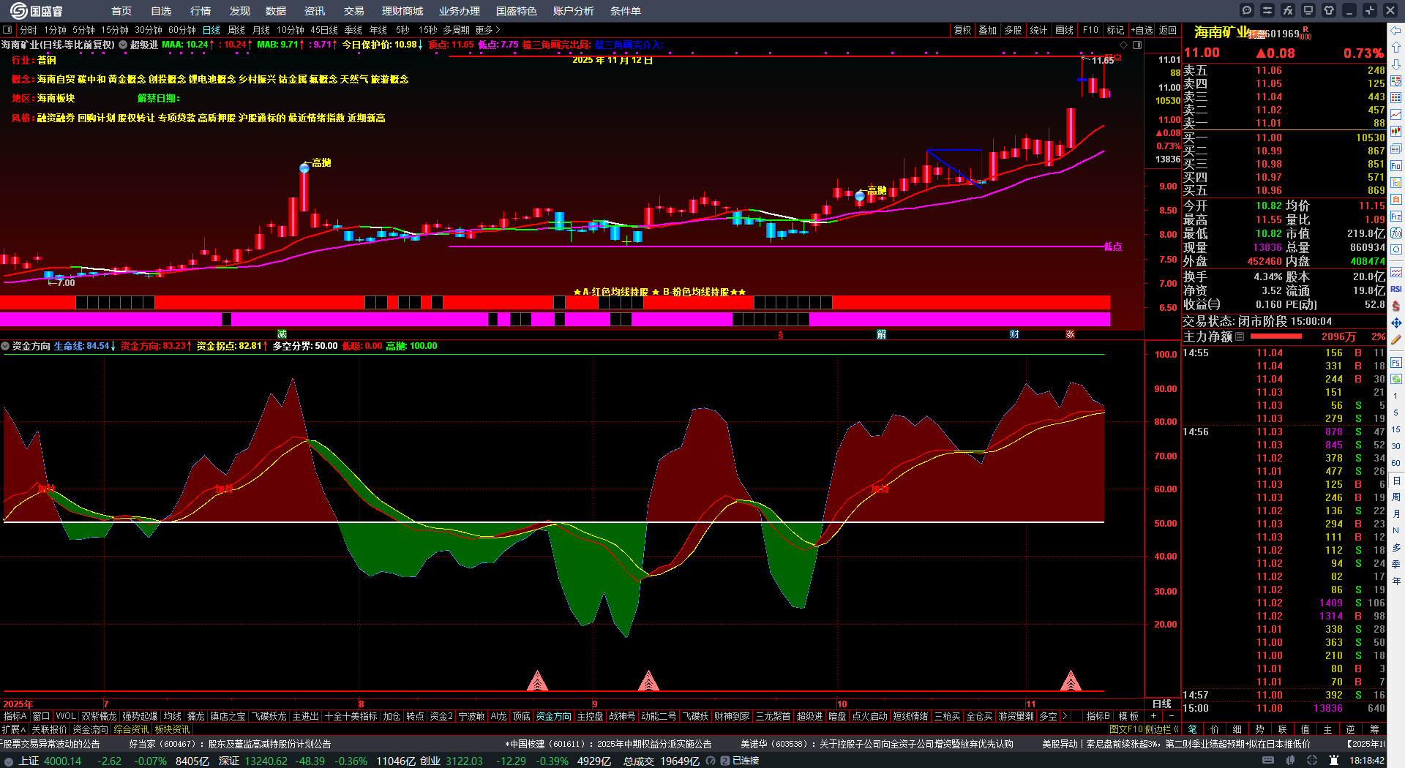Open the settings sliders icon in title bar
The width and height of the screenshot is (1405, 768).
pos(1267,10)
